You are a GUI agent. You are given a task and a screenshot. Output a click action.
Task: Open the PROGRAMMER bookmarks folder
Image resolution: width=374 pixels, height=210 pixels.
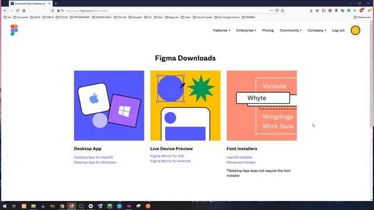pyautogui.click(x=79, y=17)
